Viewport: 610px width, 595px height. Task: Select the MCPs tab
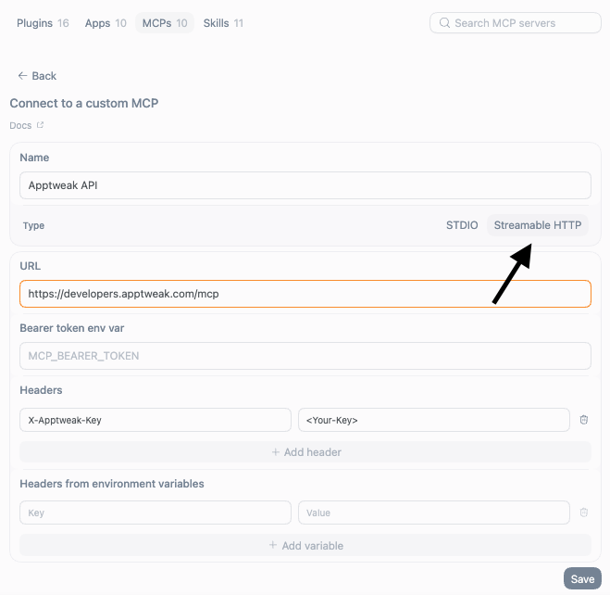coord(165,23)
